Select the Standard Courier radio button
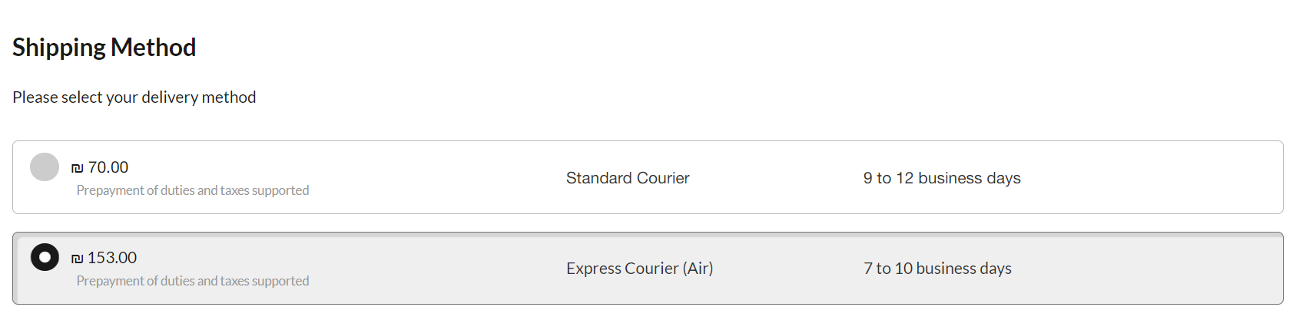Screen dimensions: 1316x320 click(x=45, y=167)
